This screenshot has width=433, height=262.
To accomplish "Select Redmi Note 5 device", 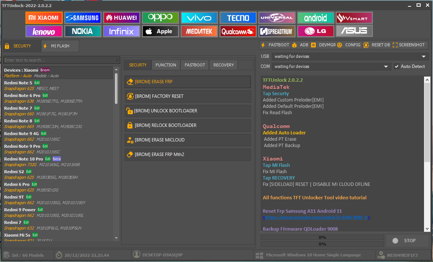I will [58, 85].
